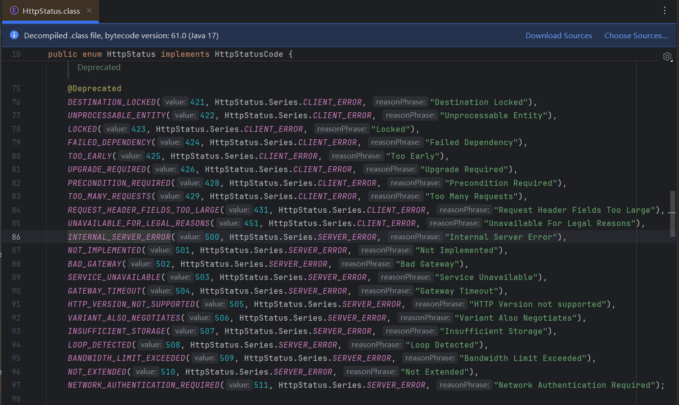
Task: Click CLIENT_ERROR on the TOO_EARLY line
Action: click(x=288, y=156)
